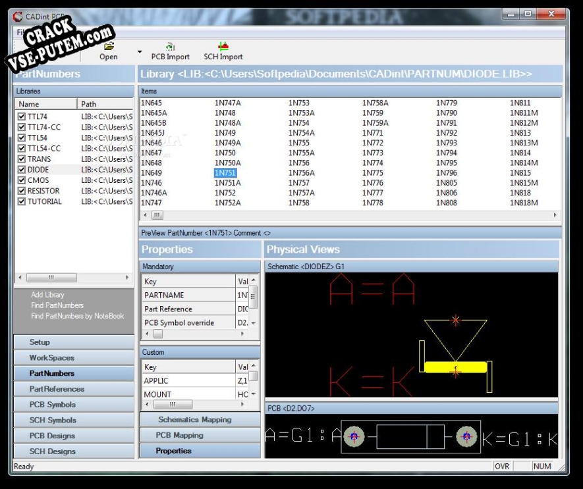Open the PartReferences navigation section
The image size is (583, 489).
click(x=74, y=389)
